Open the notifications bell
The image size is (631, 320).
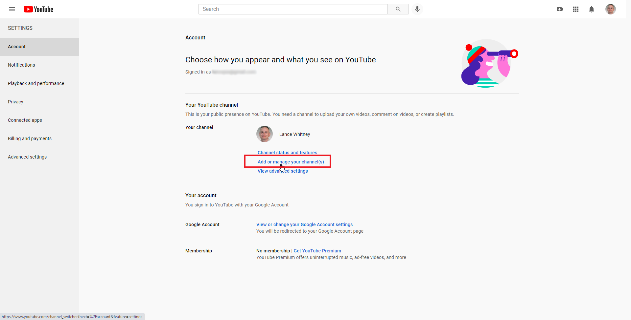[x=592, y=9]
